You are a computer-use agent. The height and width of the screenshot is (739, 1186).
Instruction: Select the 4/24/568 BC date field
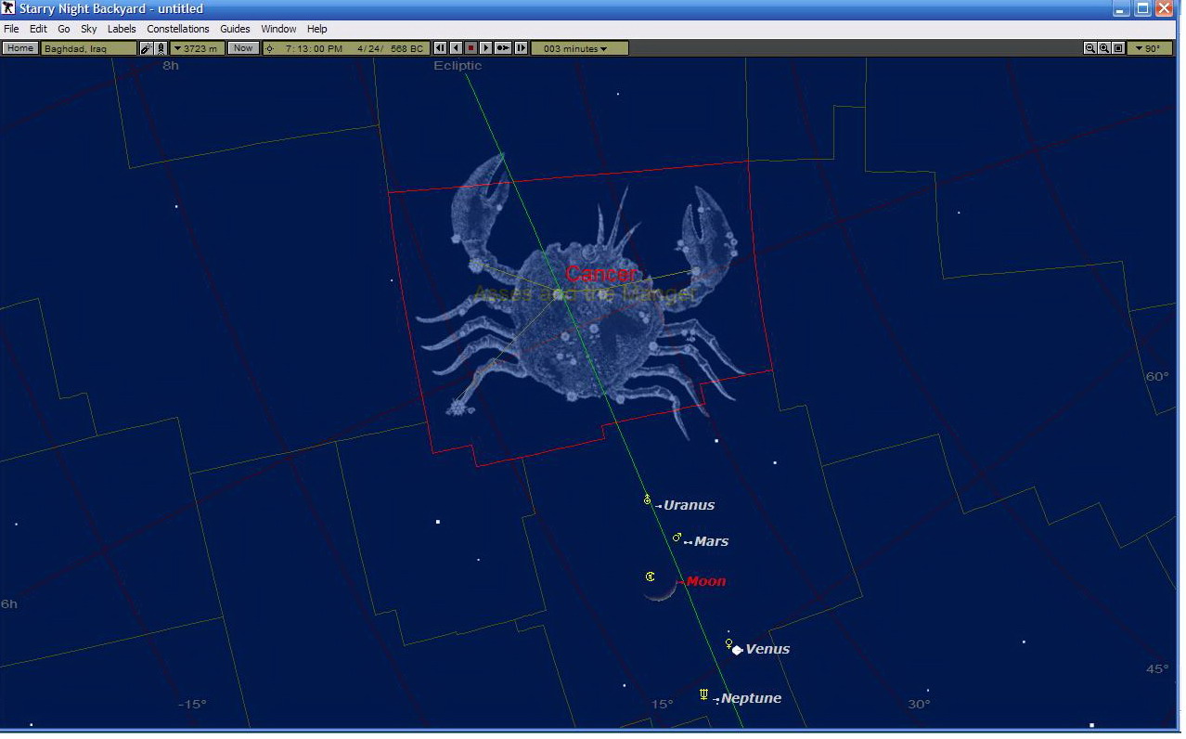(391, 48)
